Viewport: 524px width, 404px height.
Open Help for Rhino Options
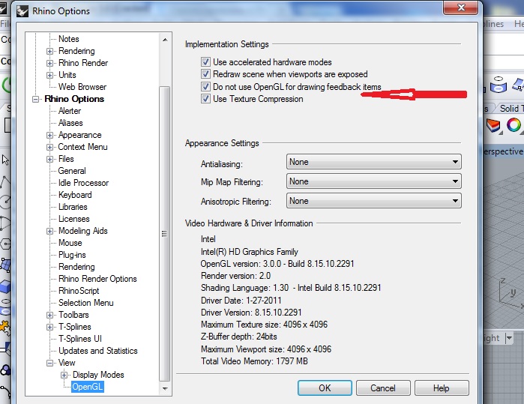tap(442, 388)
